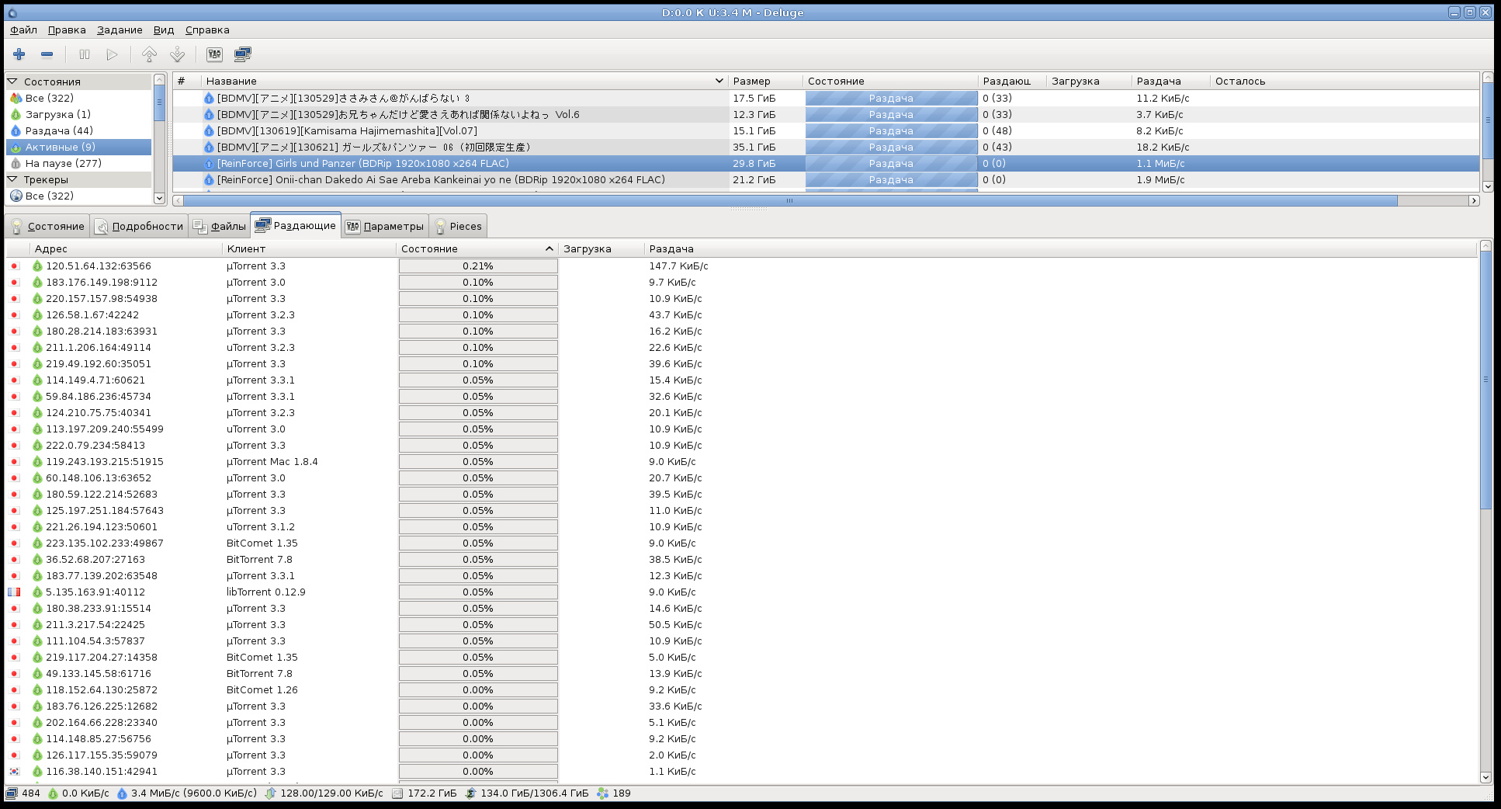
Task: Collapse the Трекеры filter group
Action: tap(12, 179)
